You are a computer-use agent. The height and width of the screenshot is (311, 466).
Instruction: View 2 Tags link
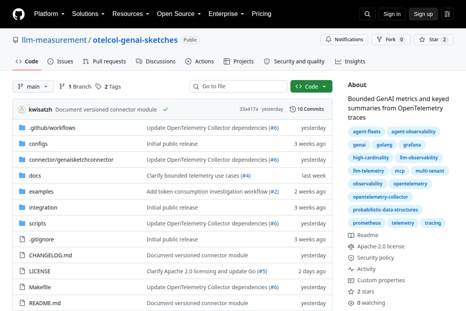108,87
